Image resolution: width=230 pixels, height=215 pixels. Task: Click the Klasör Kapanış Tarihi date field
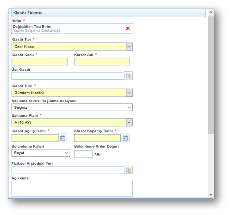(97, 138)
